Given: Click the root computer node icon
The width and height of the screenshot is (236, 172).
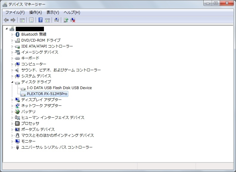Looking at the screenshot, I should [12, 29].
